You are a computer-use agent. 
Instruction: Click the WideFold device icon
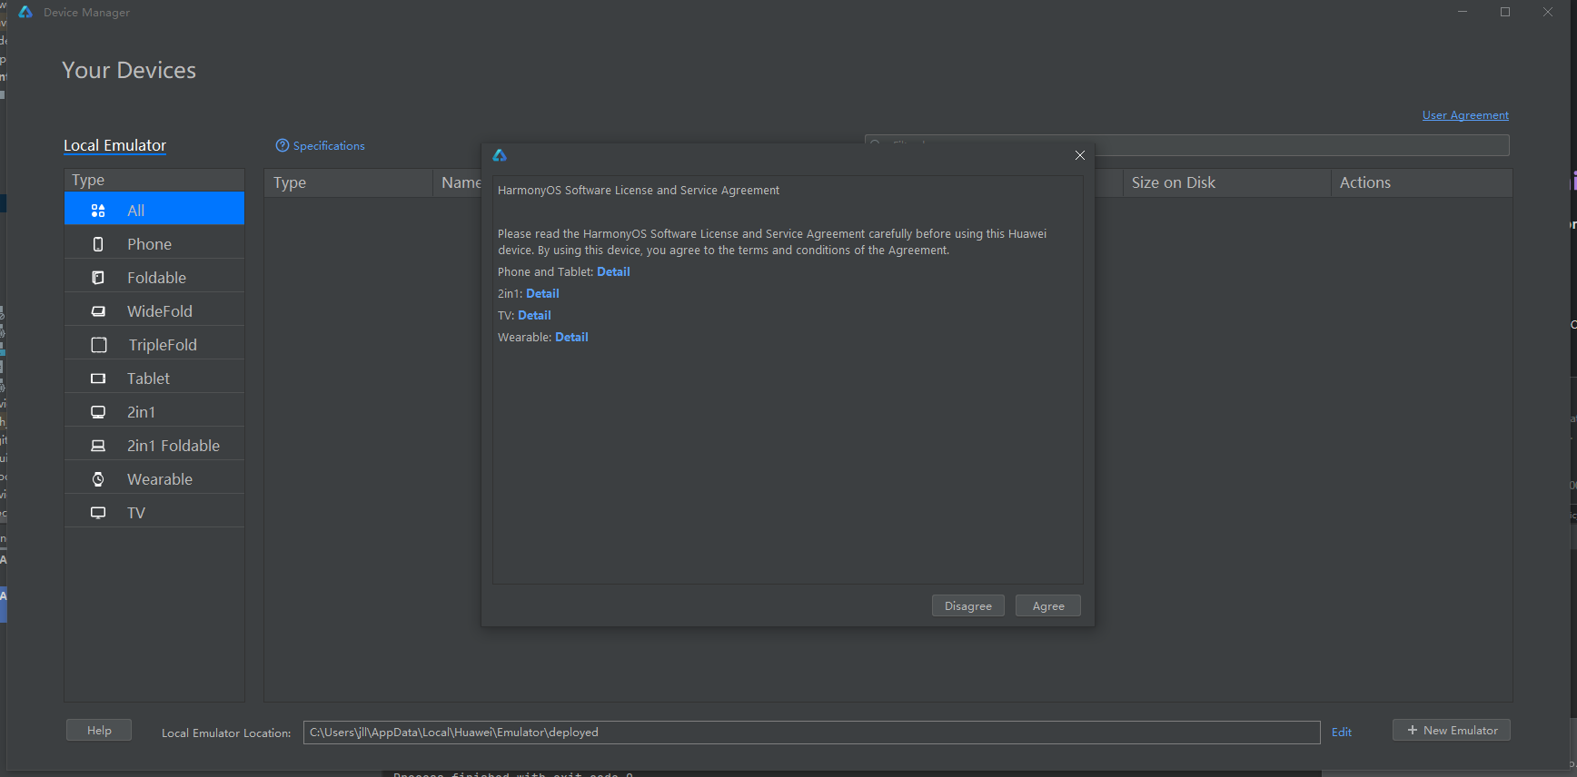tap(98, 311)
